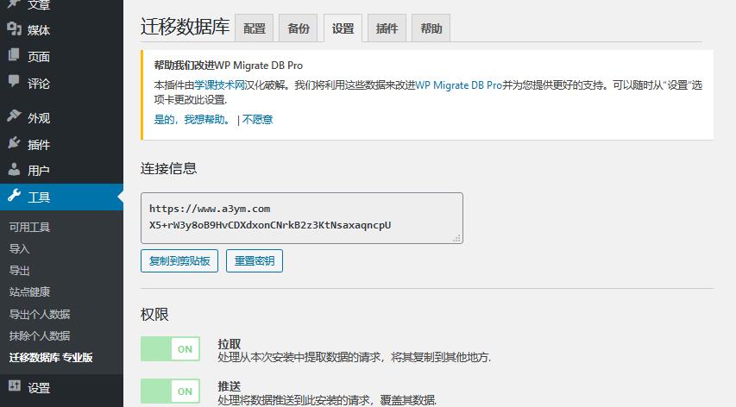Screen dimensions: 736x407
Task: Click the 评论 comments bubble icon
Action: pyautogui.click(x=14, y=82)
